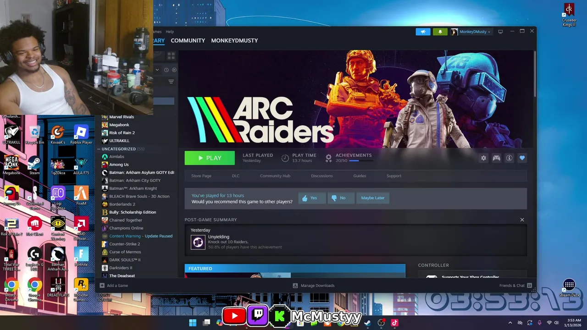Go to the Community Hub tab
Viewport: 587px width, 330px height.
[x=275, y=176]
